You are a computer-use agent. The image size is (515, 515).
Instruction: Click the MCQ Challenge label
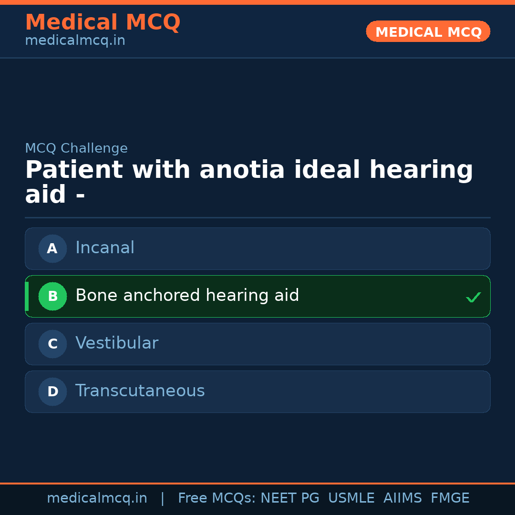point(76,148)
